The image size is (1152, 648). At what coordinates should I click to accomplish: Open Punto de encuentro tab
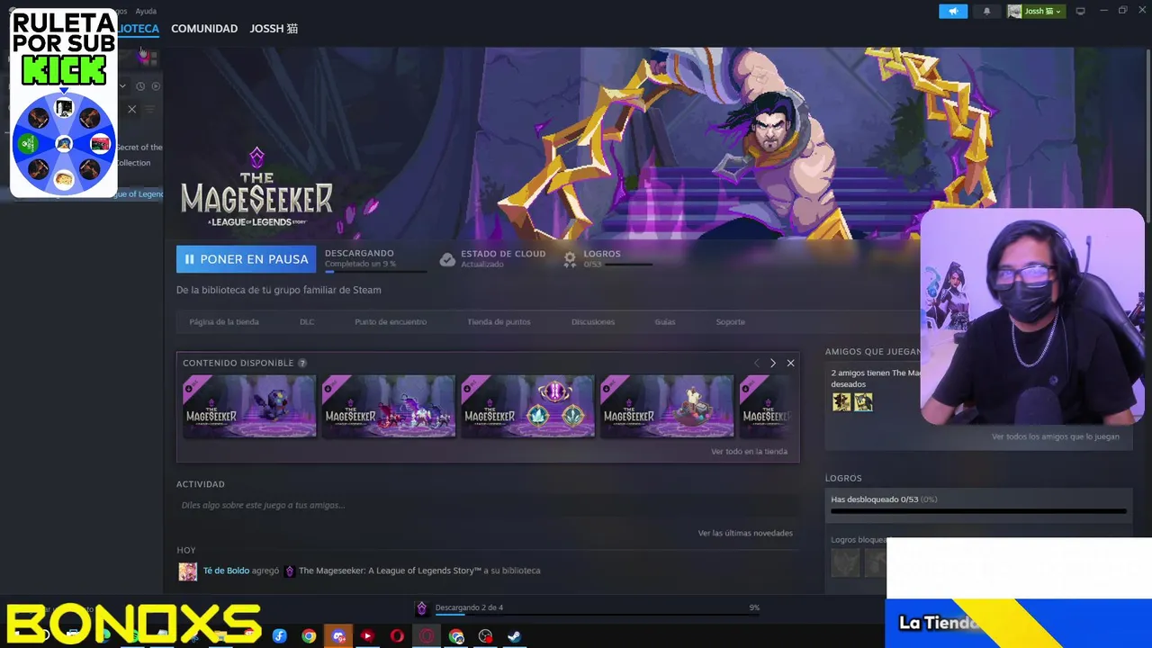click(x=391, y=321)
